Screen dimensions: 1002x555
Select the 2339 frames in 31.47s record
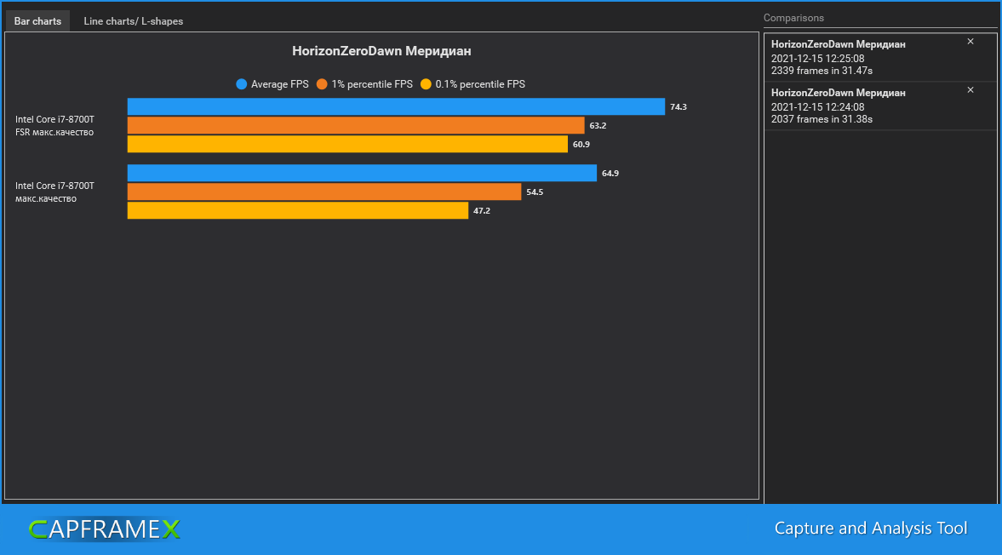880,58
